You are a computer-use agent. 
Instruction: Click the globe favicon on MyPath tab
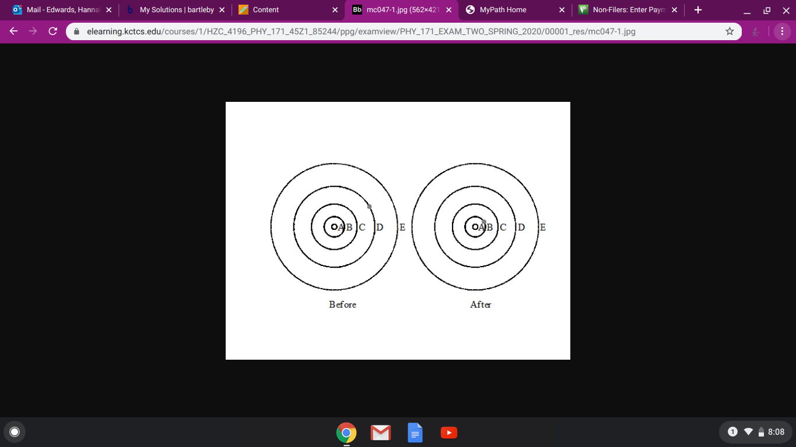point(470,10)
